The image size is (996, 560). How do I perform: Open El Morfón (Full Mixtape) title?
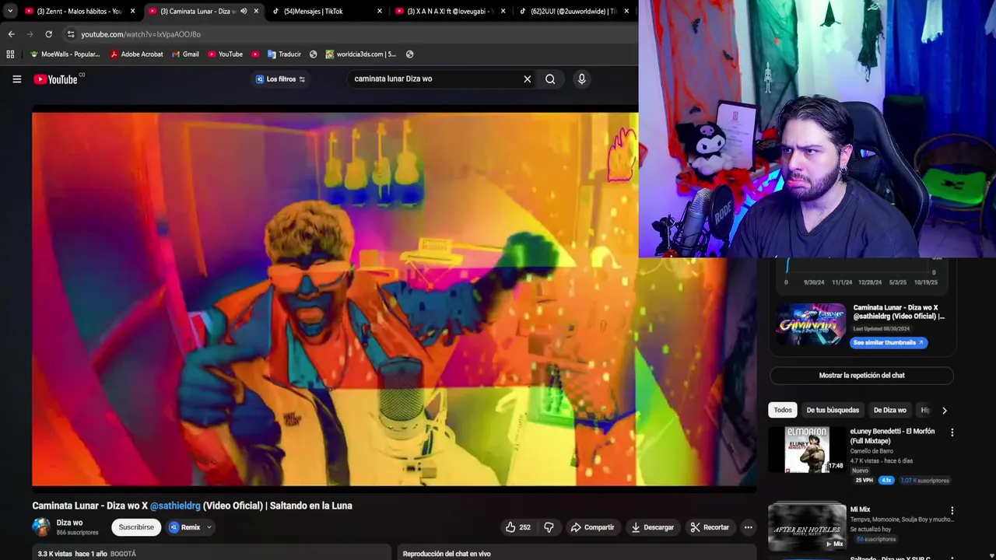[893, 436]
